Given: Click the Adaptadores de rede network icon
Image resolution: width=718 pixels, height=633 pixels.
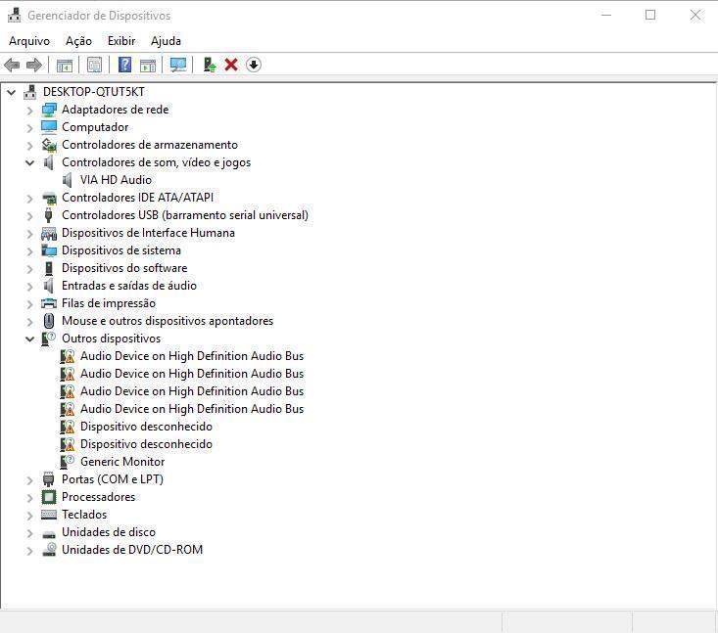Looking at the screenshot, I should coord(49,110).
